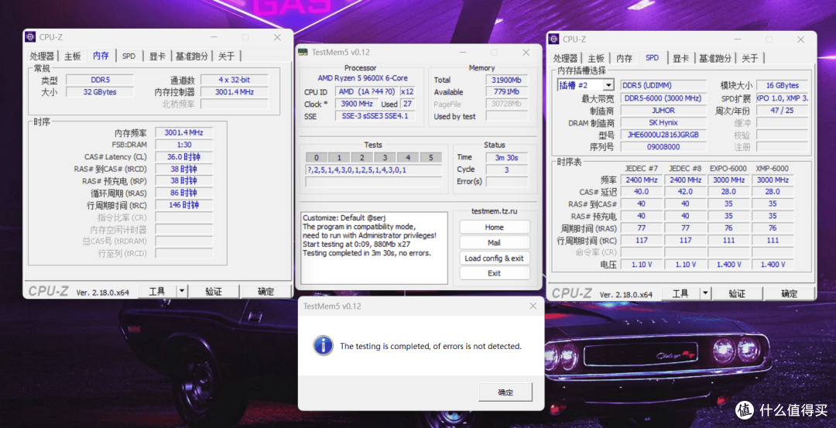Select test number 5 cell
Image resolution: width=836 pixels, height=428 pixels.
click(x=431, y=158)
